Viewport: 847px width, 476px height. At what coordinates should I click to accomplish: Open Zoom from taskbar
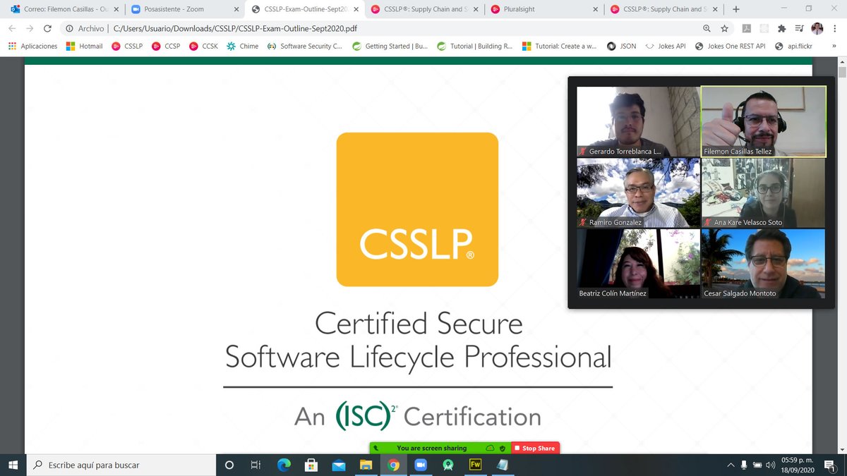(421, 465)
